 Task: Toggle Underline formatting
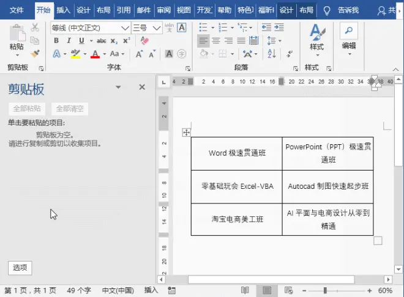pyautogui.click(x=81, y=40)
